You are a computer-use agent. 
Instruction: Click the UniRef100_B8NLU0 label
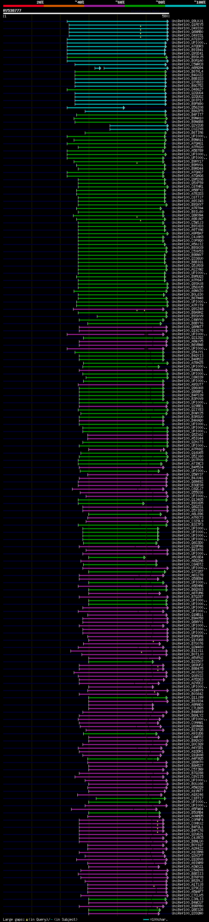pos(187,841)
